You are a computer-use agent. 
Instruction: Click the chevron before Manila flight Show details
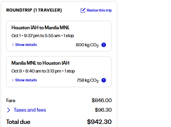click(13, 80)
